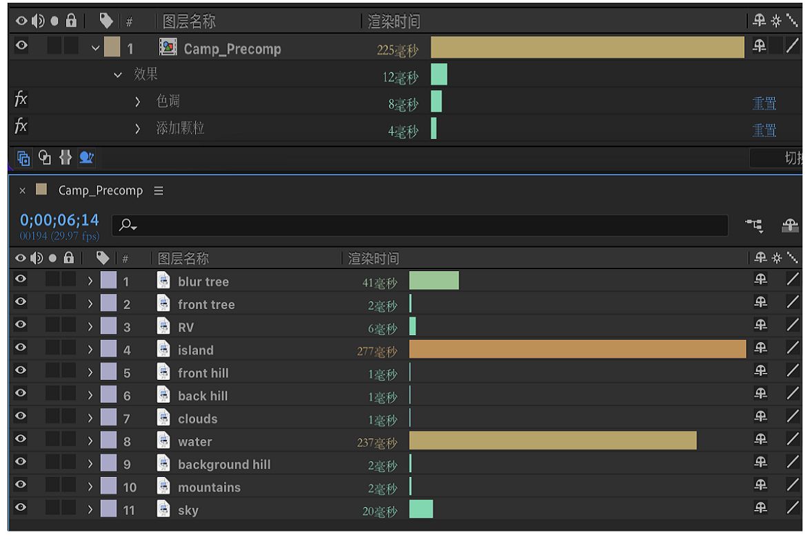Hide the sky layer with eye icon
This screenshot has height=541, width=812.
[x=21, y=508]
